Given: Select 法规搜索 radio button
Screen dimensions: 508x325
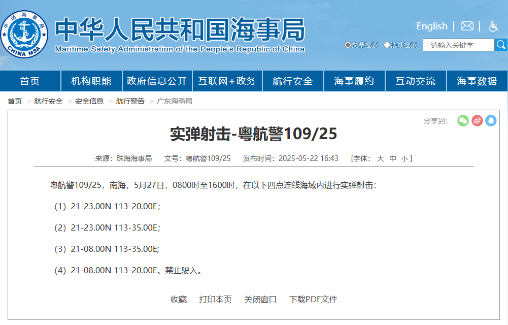Looking at the screenshot, I should pyautogui.click(x=387, y=45).
